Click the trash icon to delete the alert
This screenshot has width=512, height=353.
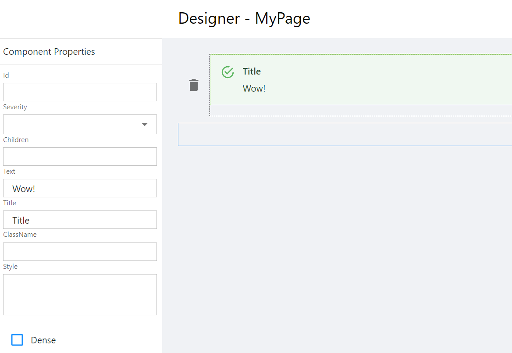[194, 85]
